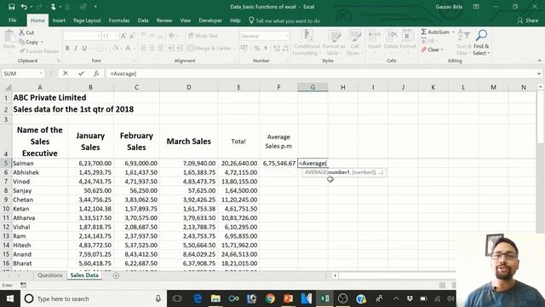545x307 pixels.
Task: Toggle Bold formatting
Action: click(x=67, y=48)
